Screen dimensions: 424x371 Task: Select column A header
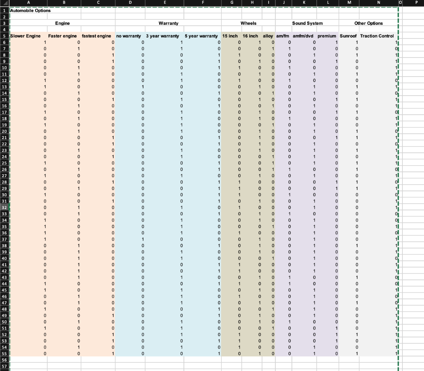[x=29, y=2]
